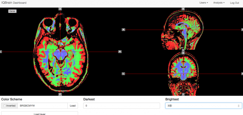
Task: Click the S marker above sagittal view
Action: (x=183, y=9)
